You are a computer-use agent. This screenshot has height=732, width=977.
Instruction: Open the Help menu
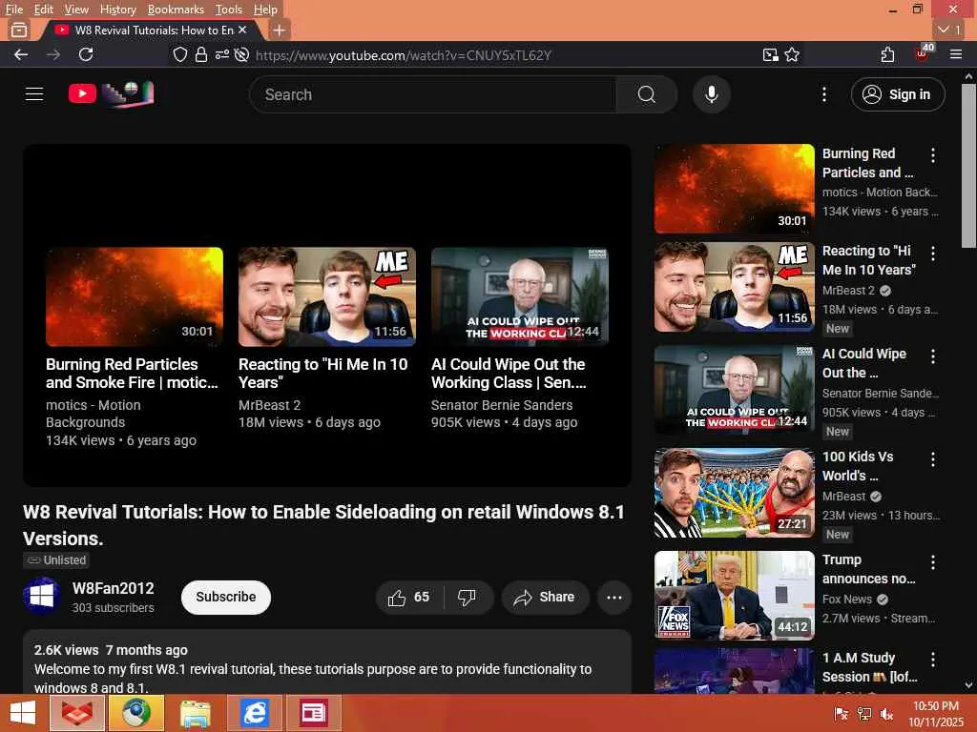pyautogui.click(x=265, y=10)
